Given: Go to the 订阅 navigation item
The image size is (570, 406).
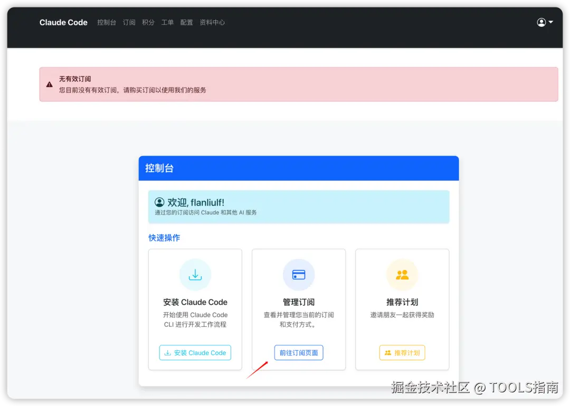Looking at the screenshot, I should pyautogui.click(x=129, y=23).
